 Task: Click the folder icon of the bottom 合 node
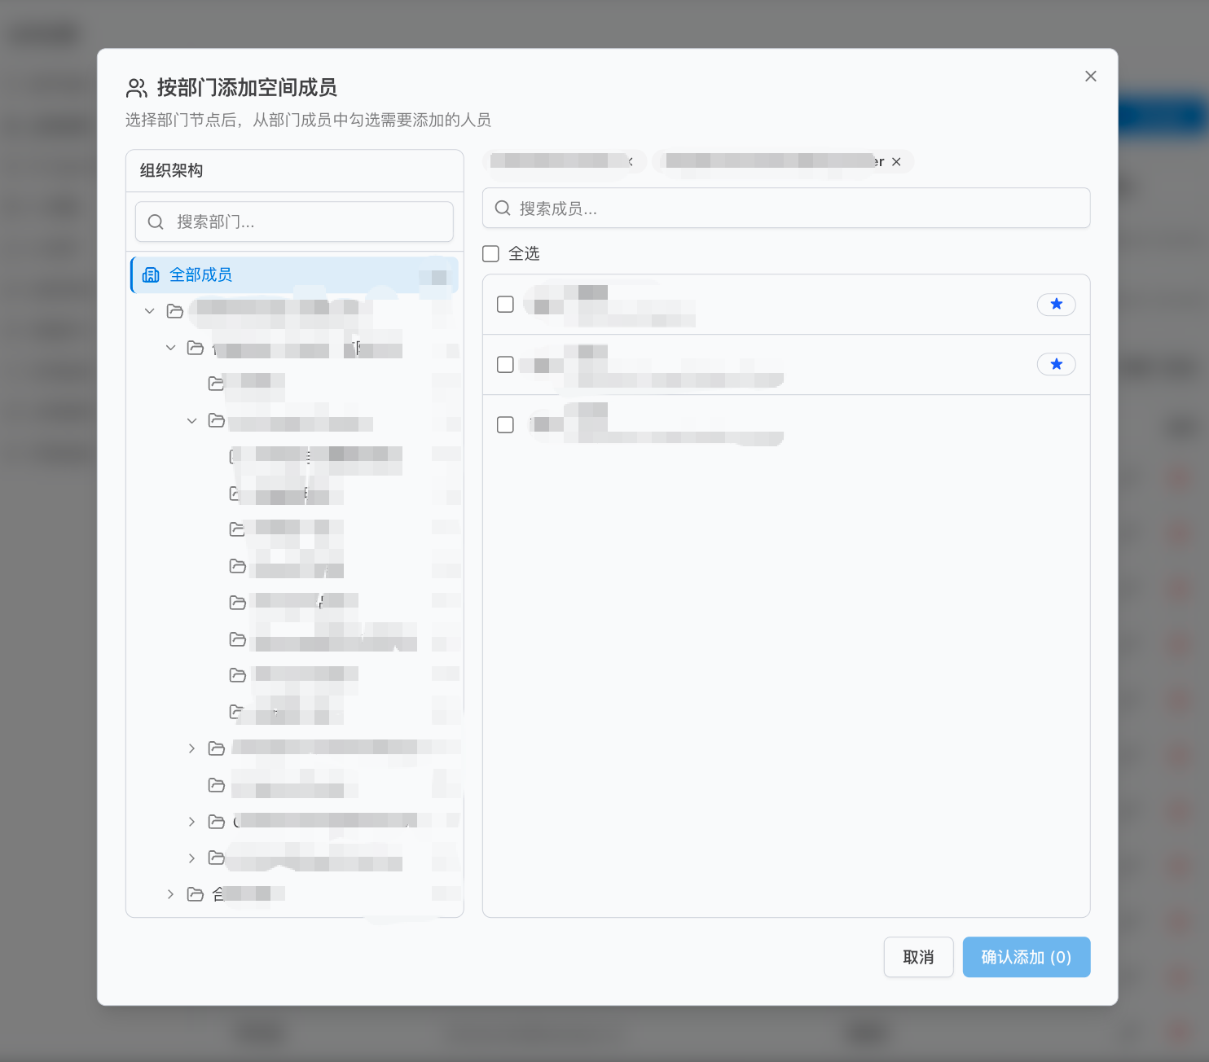coord(195,893)
